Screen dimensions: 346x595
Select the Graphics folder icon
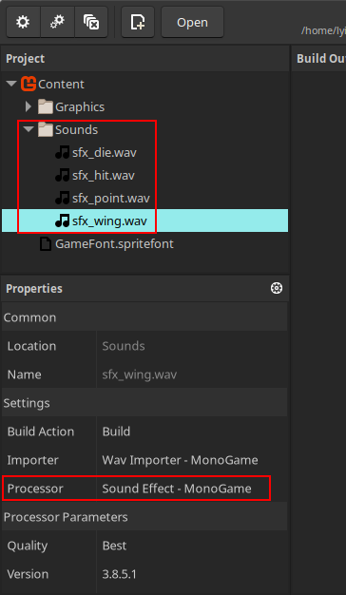45,106
